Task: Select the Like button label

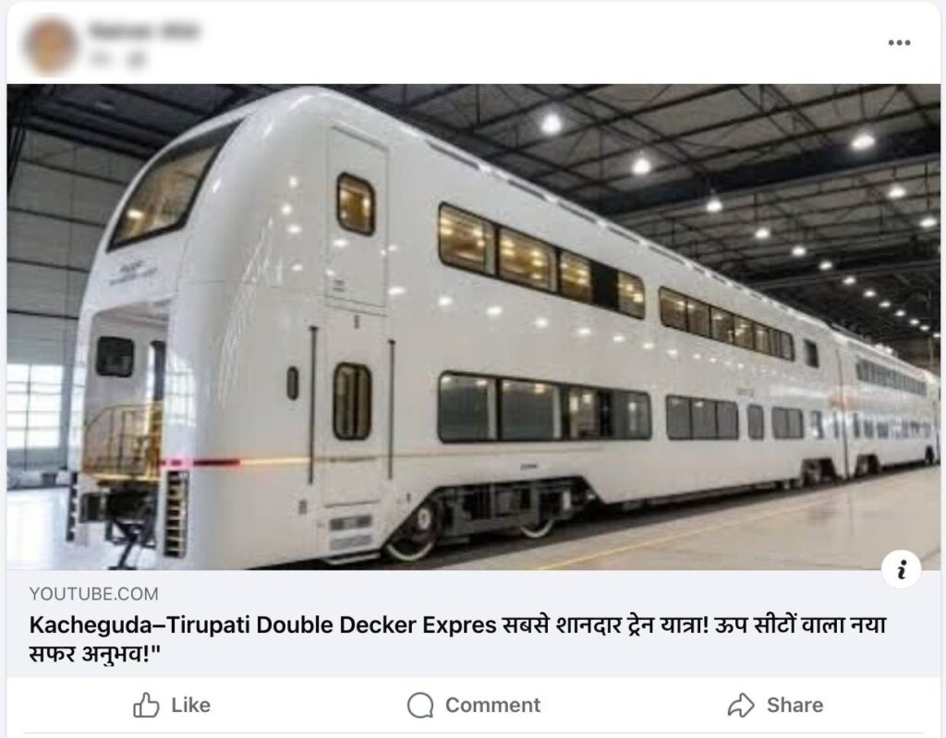Action: click(x=190, y=705)
